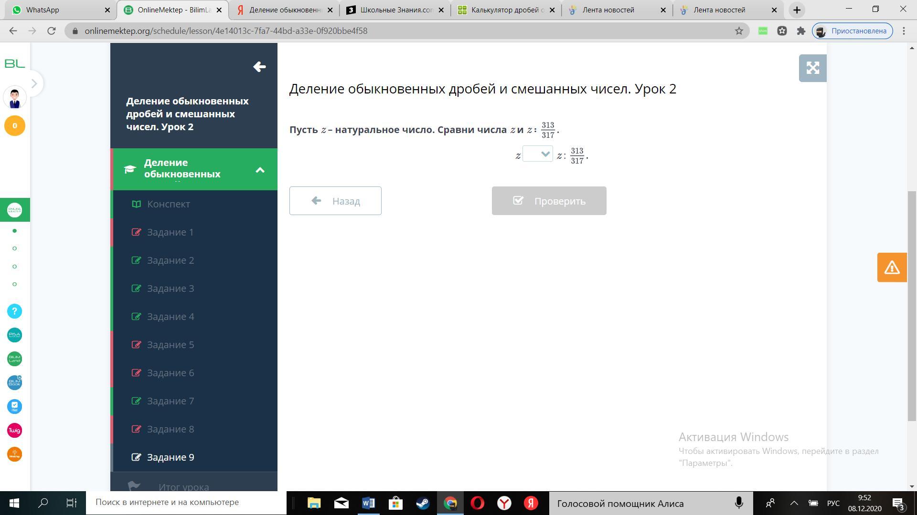917x515 pixels.
Task: Open Конспект in the lesson sidebar
Action: click(168, 204)
